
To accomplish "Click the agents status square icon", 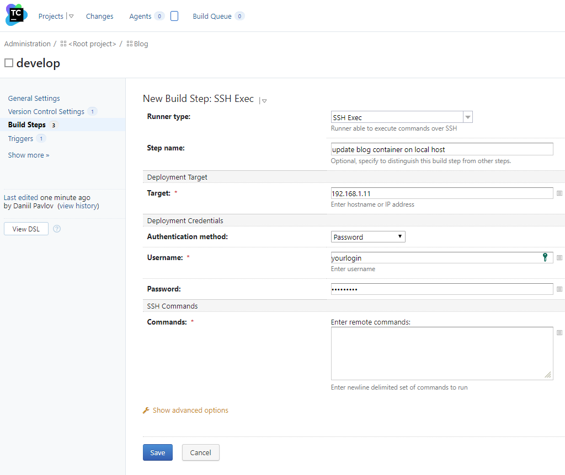I will [174, 16].
